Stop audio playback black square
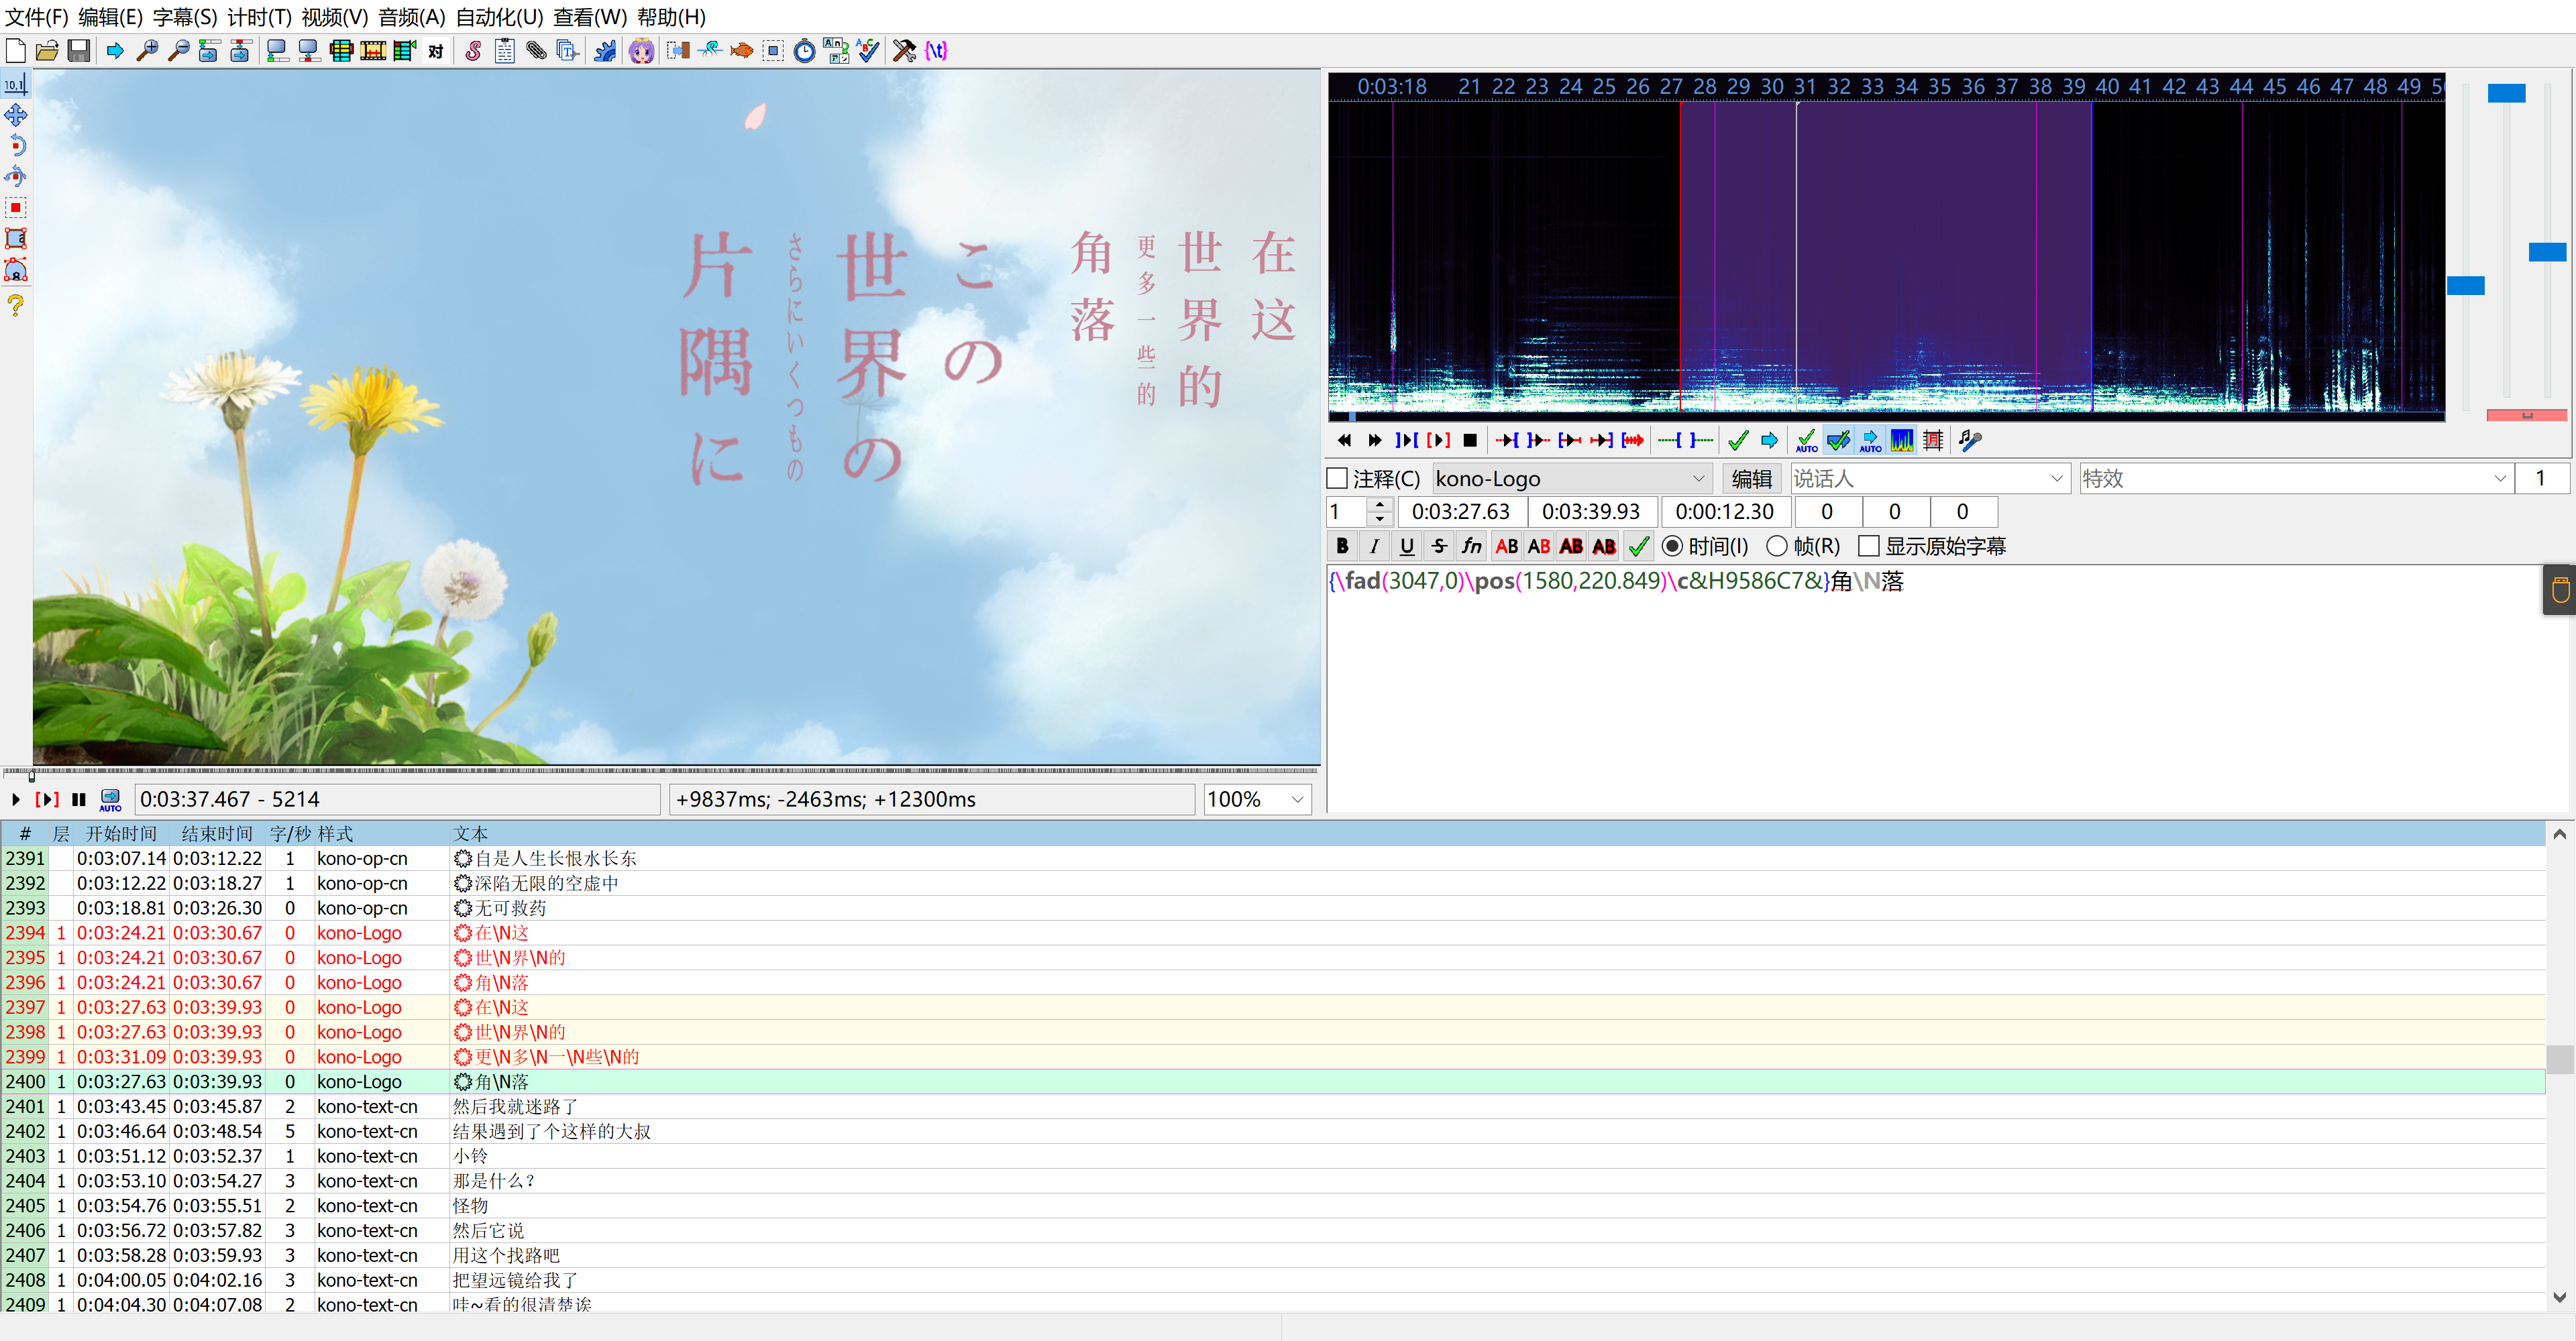 click(x=1470, y=441)
